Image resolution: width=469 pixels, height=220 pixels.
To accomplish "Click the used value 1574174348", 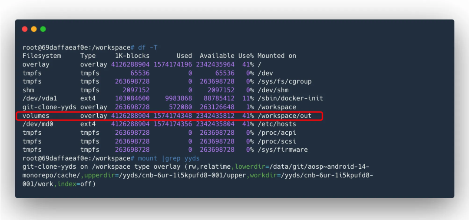I will 173,116.
